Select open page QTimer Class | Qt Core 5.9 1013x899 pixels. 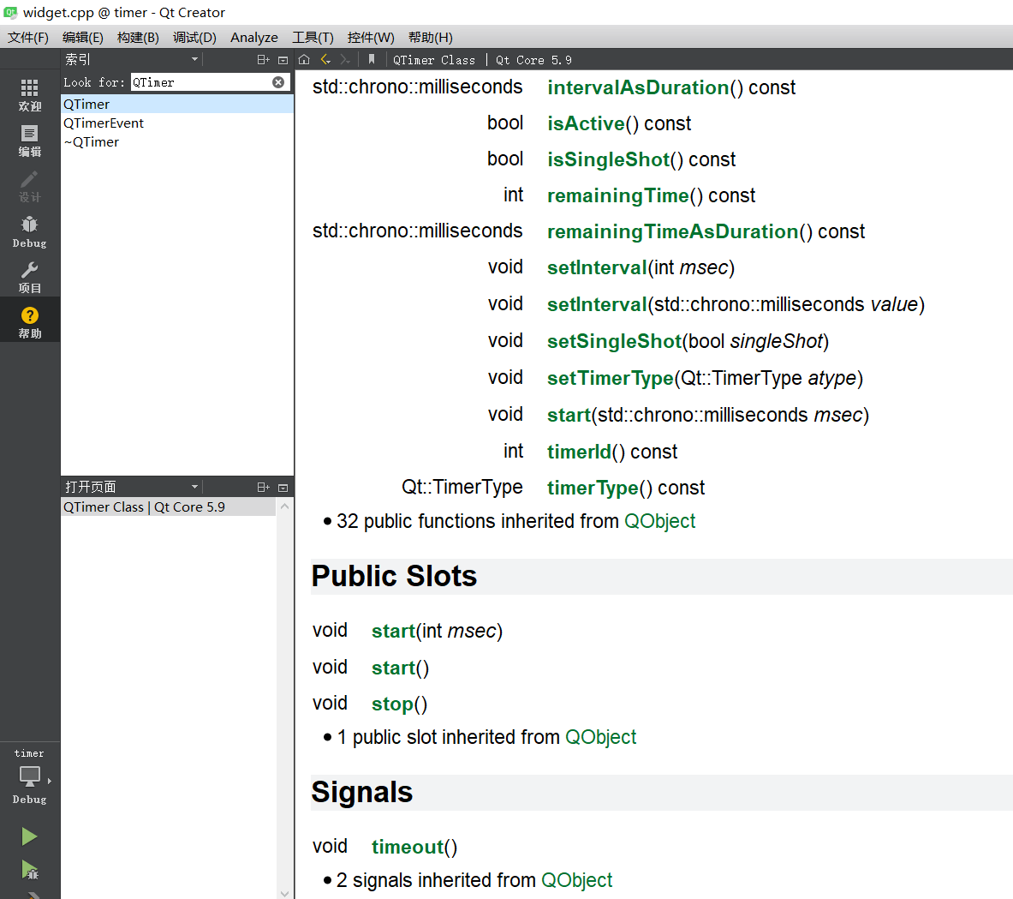pyautogui.click(x=168, y=507)
